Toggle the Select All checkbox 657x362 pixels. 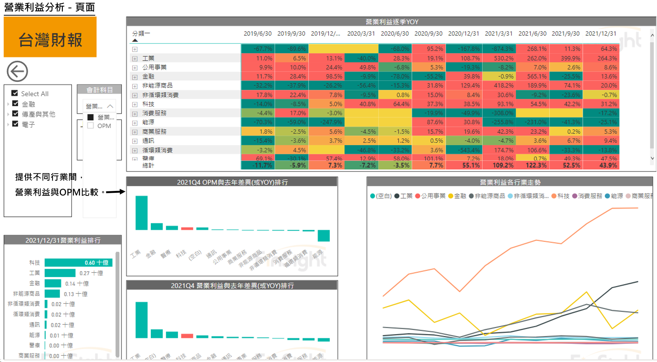[15, 93]
